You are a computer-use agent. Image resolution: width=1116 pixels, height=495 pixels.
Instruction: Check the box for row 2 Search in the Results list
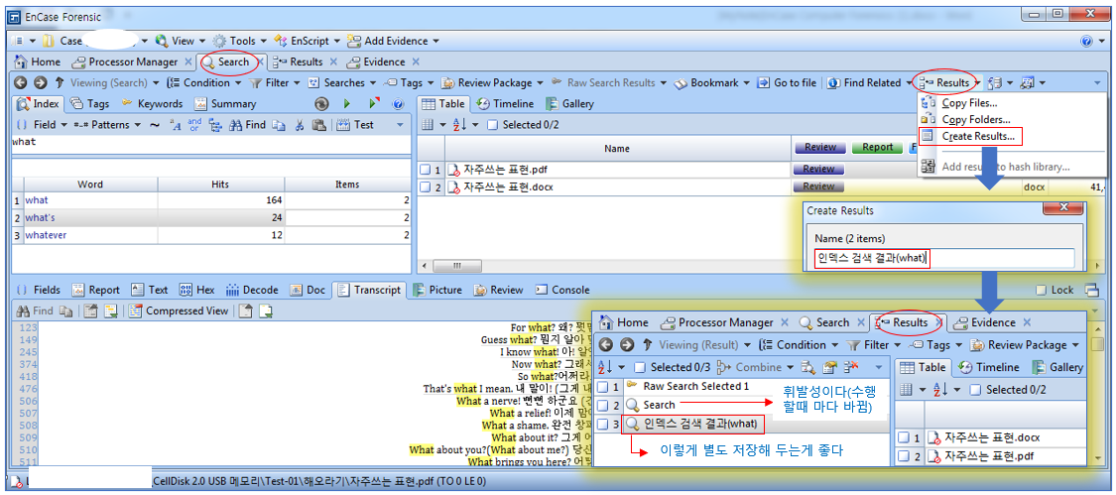click(x=603, y=406)
